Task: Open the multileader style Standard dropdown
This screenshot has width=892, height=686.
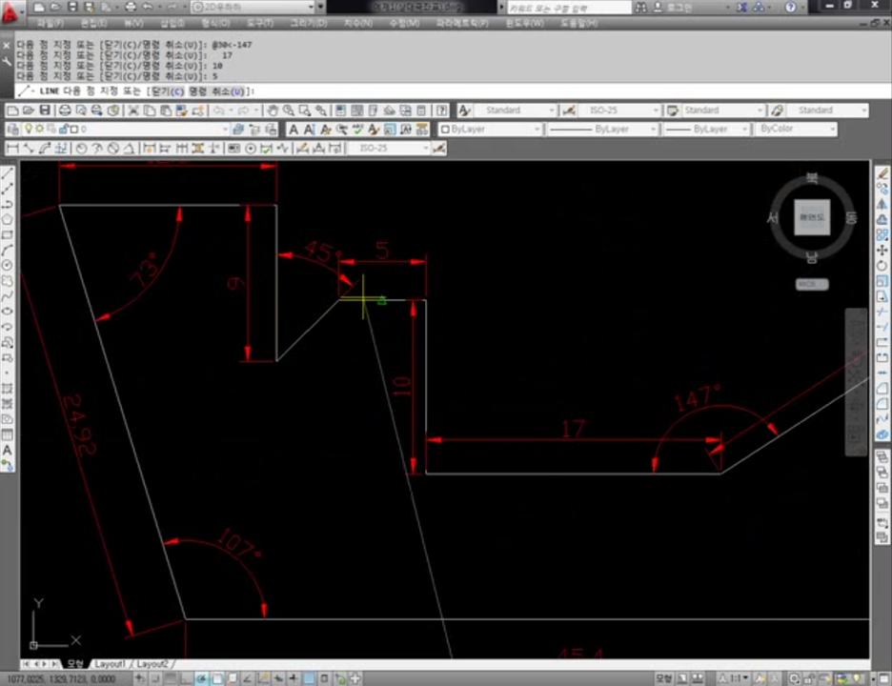Action: point(828,111)
